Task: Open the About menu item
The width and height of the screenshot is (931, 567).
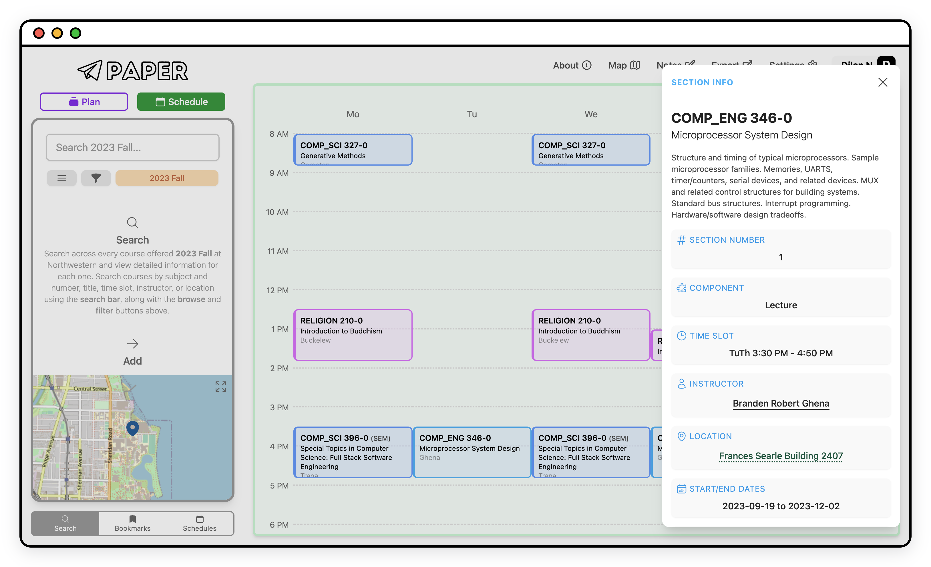Action: [x=572, y=65]
